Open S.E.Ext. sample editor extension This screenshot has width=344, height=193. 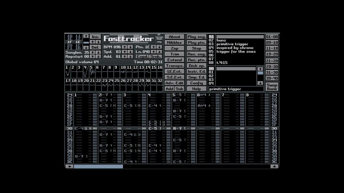pos(174,77)
